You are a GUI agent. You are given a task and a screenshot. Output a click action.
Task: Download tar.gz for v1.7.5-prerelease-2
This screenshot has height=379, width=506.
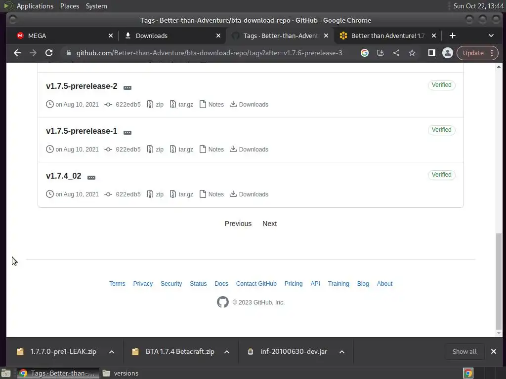point(181,105)
